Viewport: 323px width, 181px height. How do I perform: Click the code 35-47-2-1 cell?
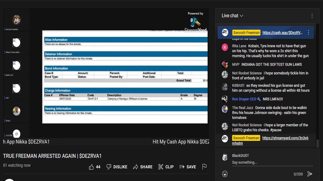point(93,99)
